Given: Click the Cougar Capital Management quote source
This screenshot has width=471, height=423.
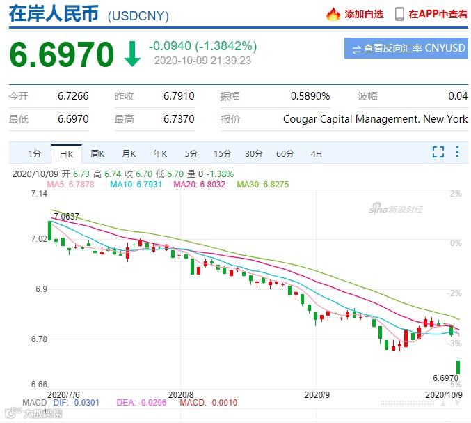Looking at the screenshot, I should pos(376,119).
